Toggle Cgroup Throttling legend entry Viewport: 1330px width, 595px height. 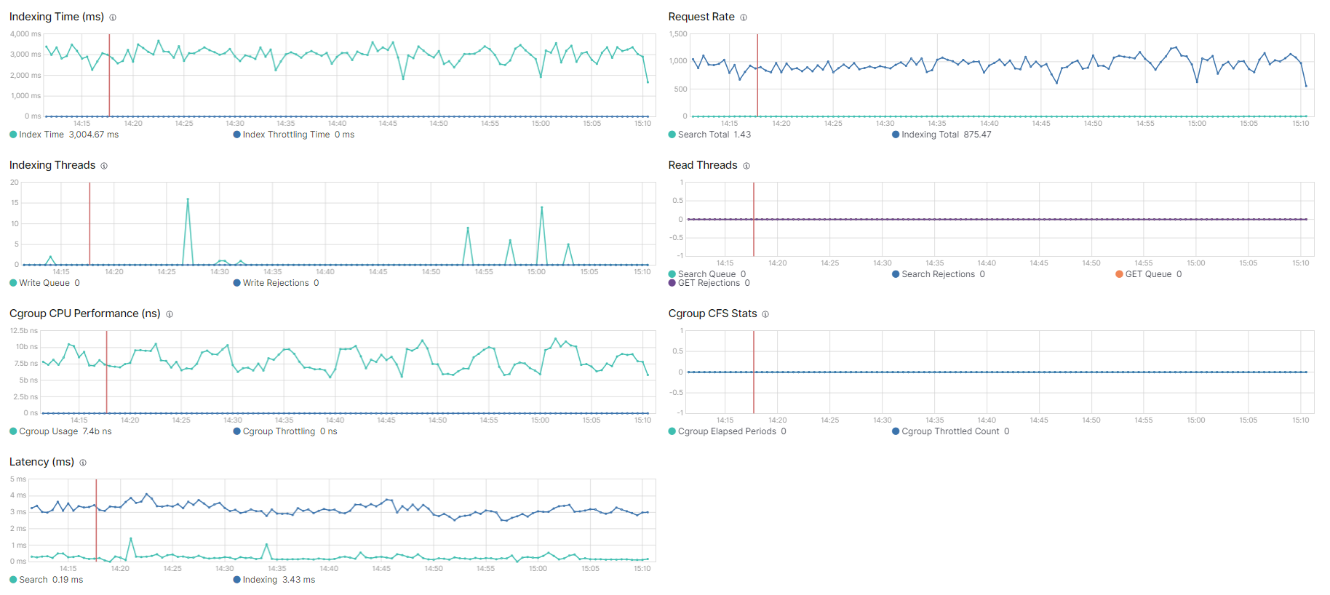point(285,431)
